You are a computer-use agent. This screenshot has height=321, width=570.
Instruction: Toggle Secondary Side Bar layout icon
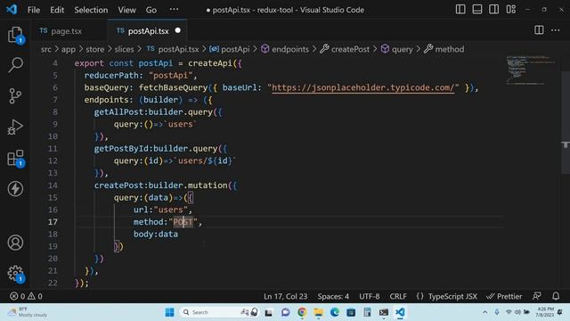click(493, 10)
